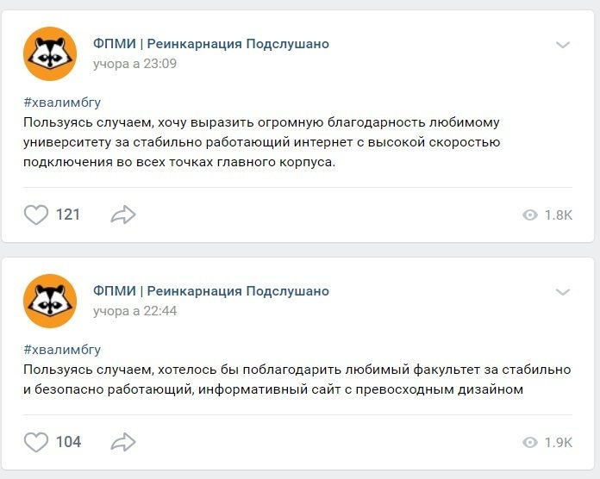The height and width of the screenshot is (479, 600).
Task: Click the views eye icon showing 1.8K
Action: tap(530, 215)
